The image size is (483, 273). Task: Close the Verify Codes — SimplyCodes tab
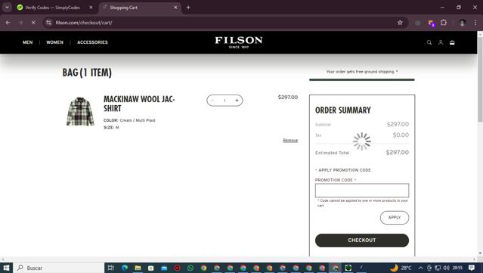[x=91, y=8]
